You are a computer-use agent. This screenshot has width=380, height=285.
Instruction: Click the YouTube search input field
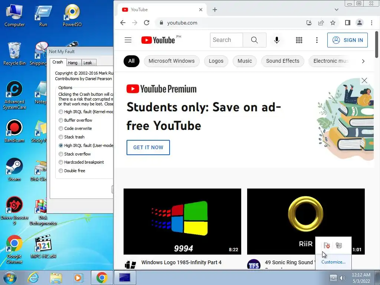226,40
